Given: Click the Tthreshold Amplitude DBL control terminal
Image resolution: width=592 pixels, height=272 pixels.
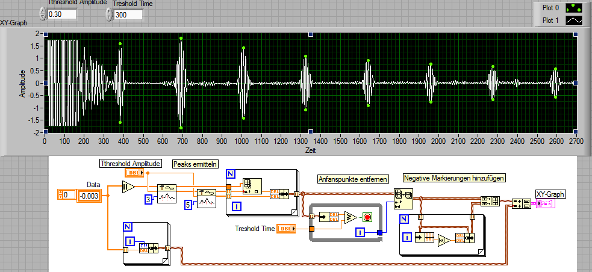Looking at the screenshot, I should [x=134, y=173].
